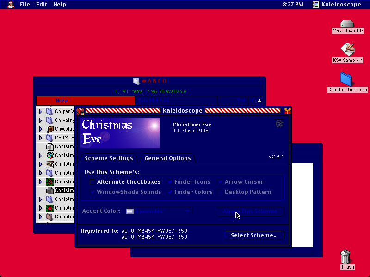The image size is (370, 277).
Task: Click the About This Scheme button
Action: point(250,211)
